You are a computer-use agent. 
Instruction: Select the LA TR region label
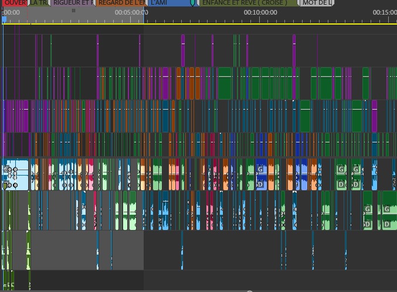[x=39, y=3]
